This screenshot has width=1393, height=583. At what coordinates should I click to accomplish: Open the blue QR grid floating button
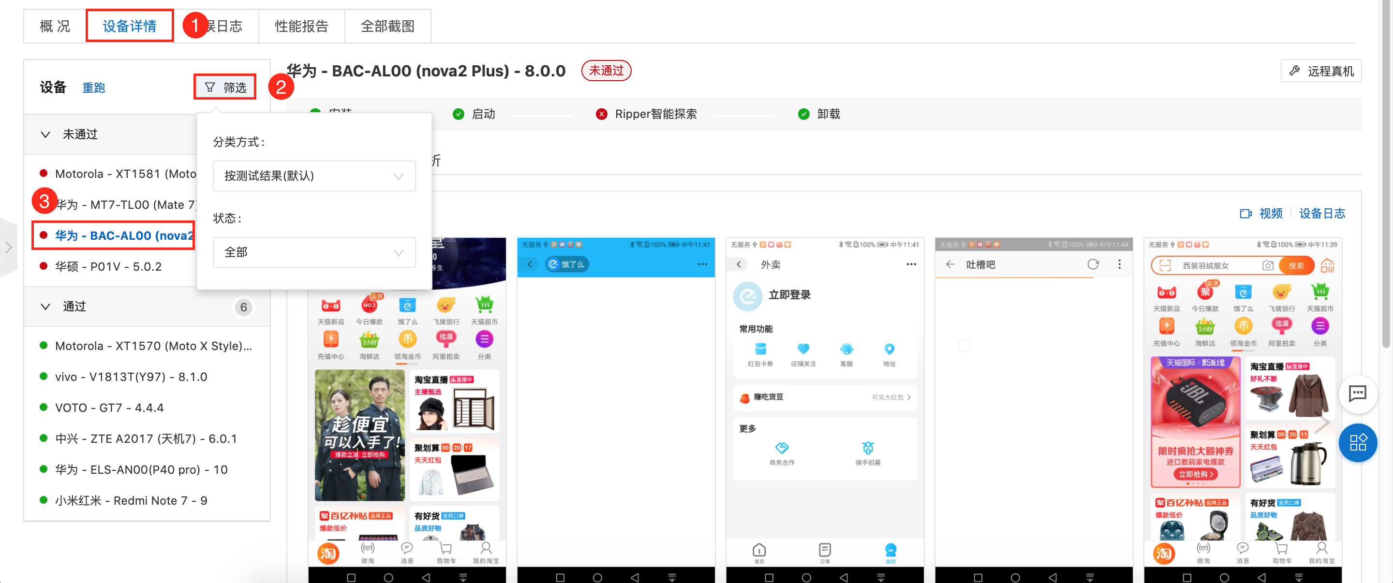pos(1357,442)
